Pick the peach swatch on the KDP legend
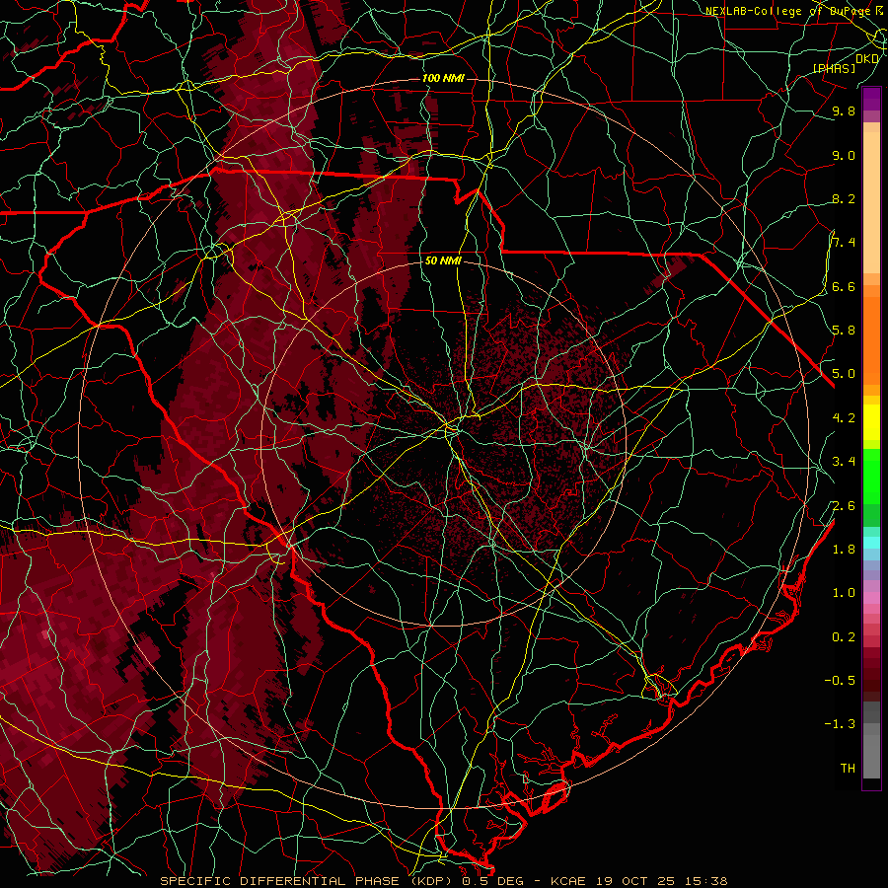The height and width of the screenshot is (888, 888). pos(871,204)
